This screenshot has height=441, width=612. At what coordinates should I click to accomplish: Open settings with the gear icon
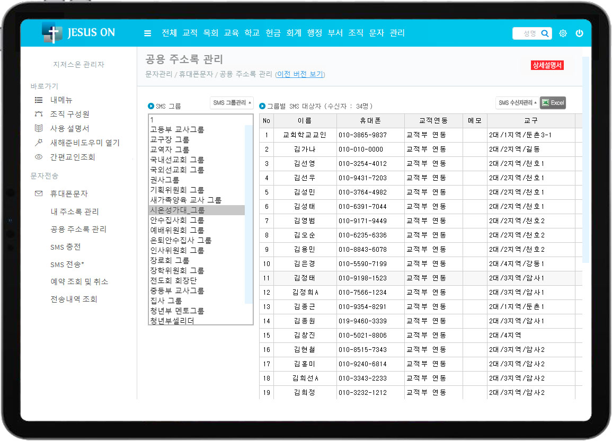(x=563, y=33)
